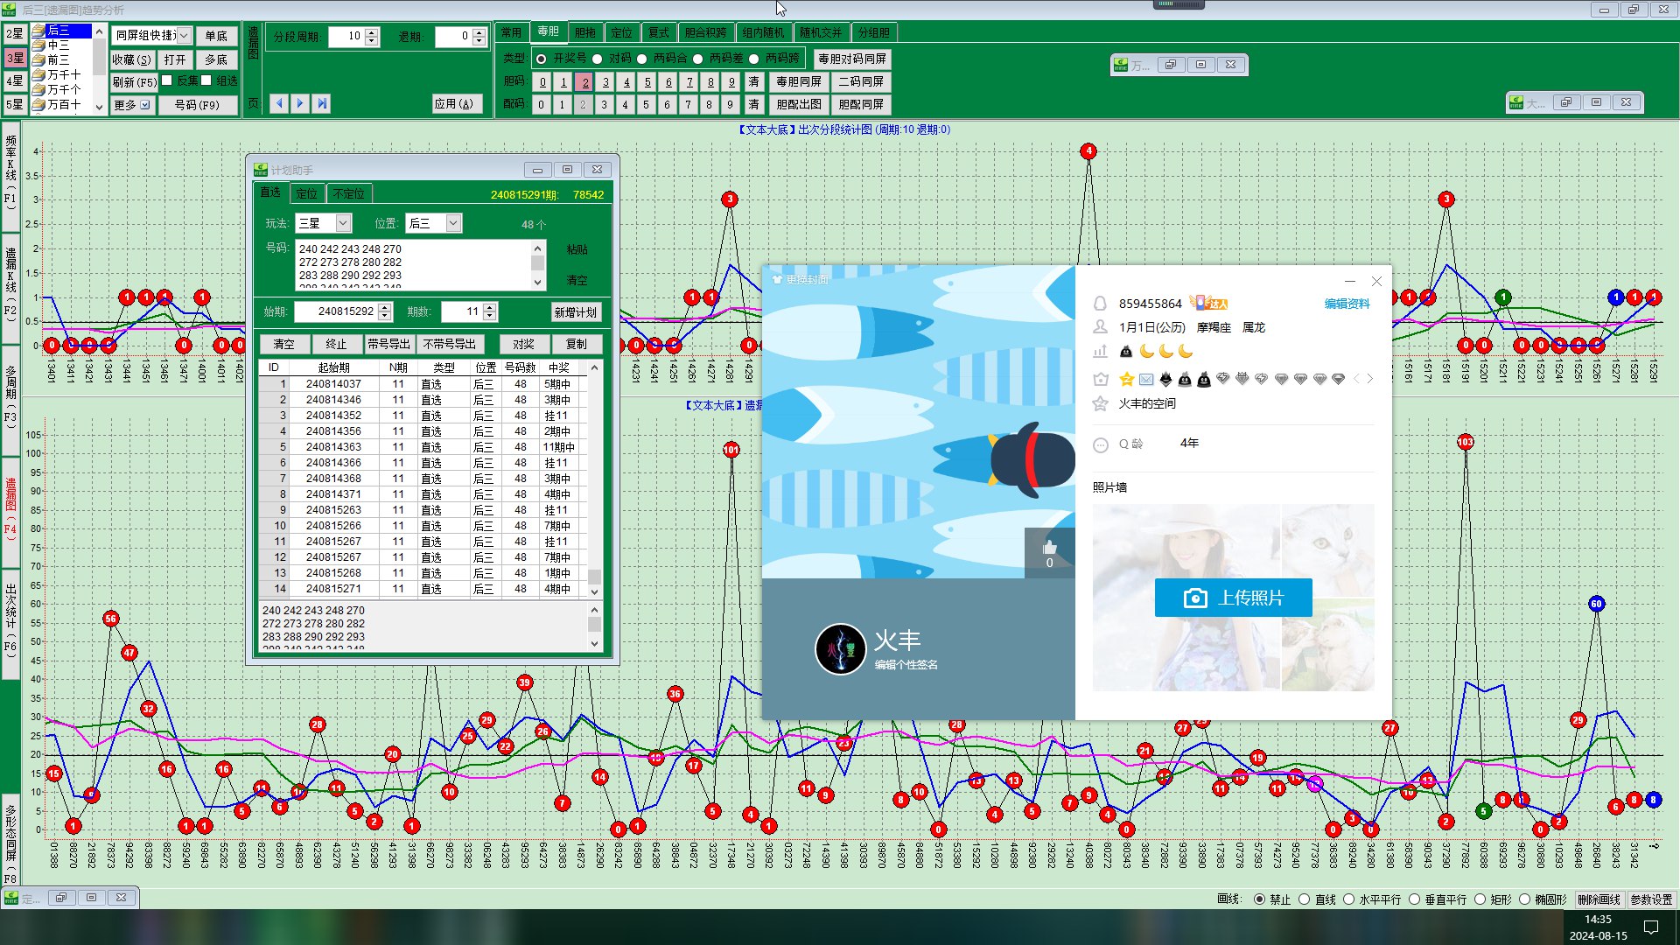Screen dimensions: 1680x945
Task: Increase the 期数 value stepper
Action: pyautogui.click(x=490, y=307)
